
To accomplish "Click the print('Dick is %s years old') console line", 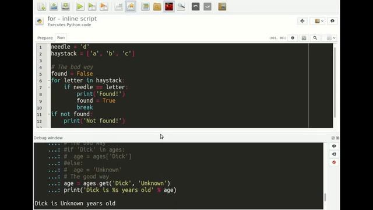I will tap(120, 190).
